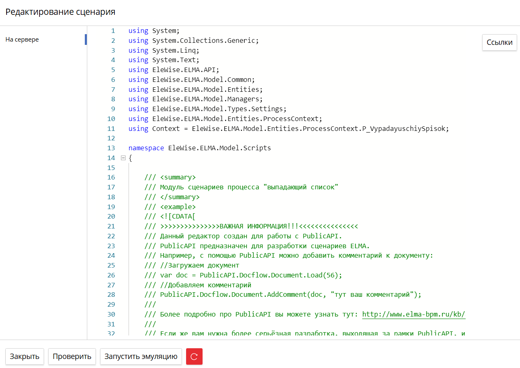Image resolution: width=520 pixels, height=368 pixels.
Task: Click the line ending in "Entities.ProcessContext;"
Action: coord(225,119)
